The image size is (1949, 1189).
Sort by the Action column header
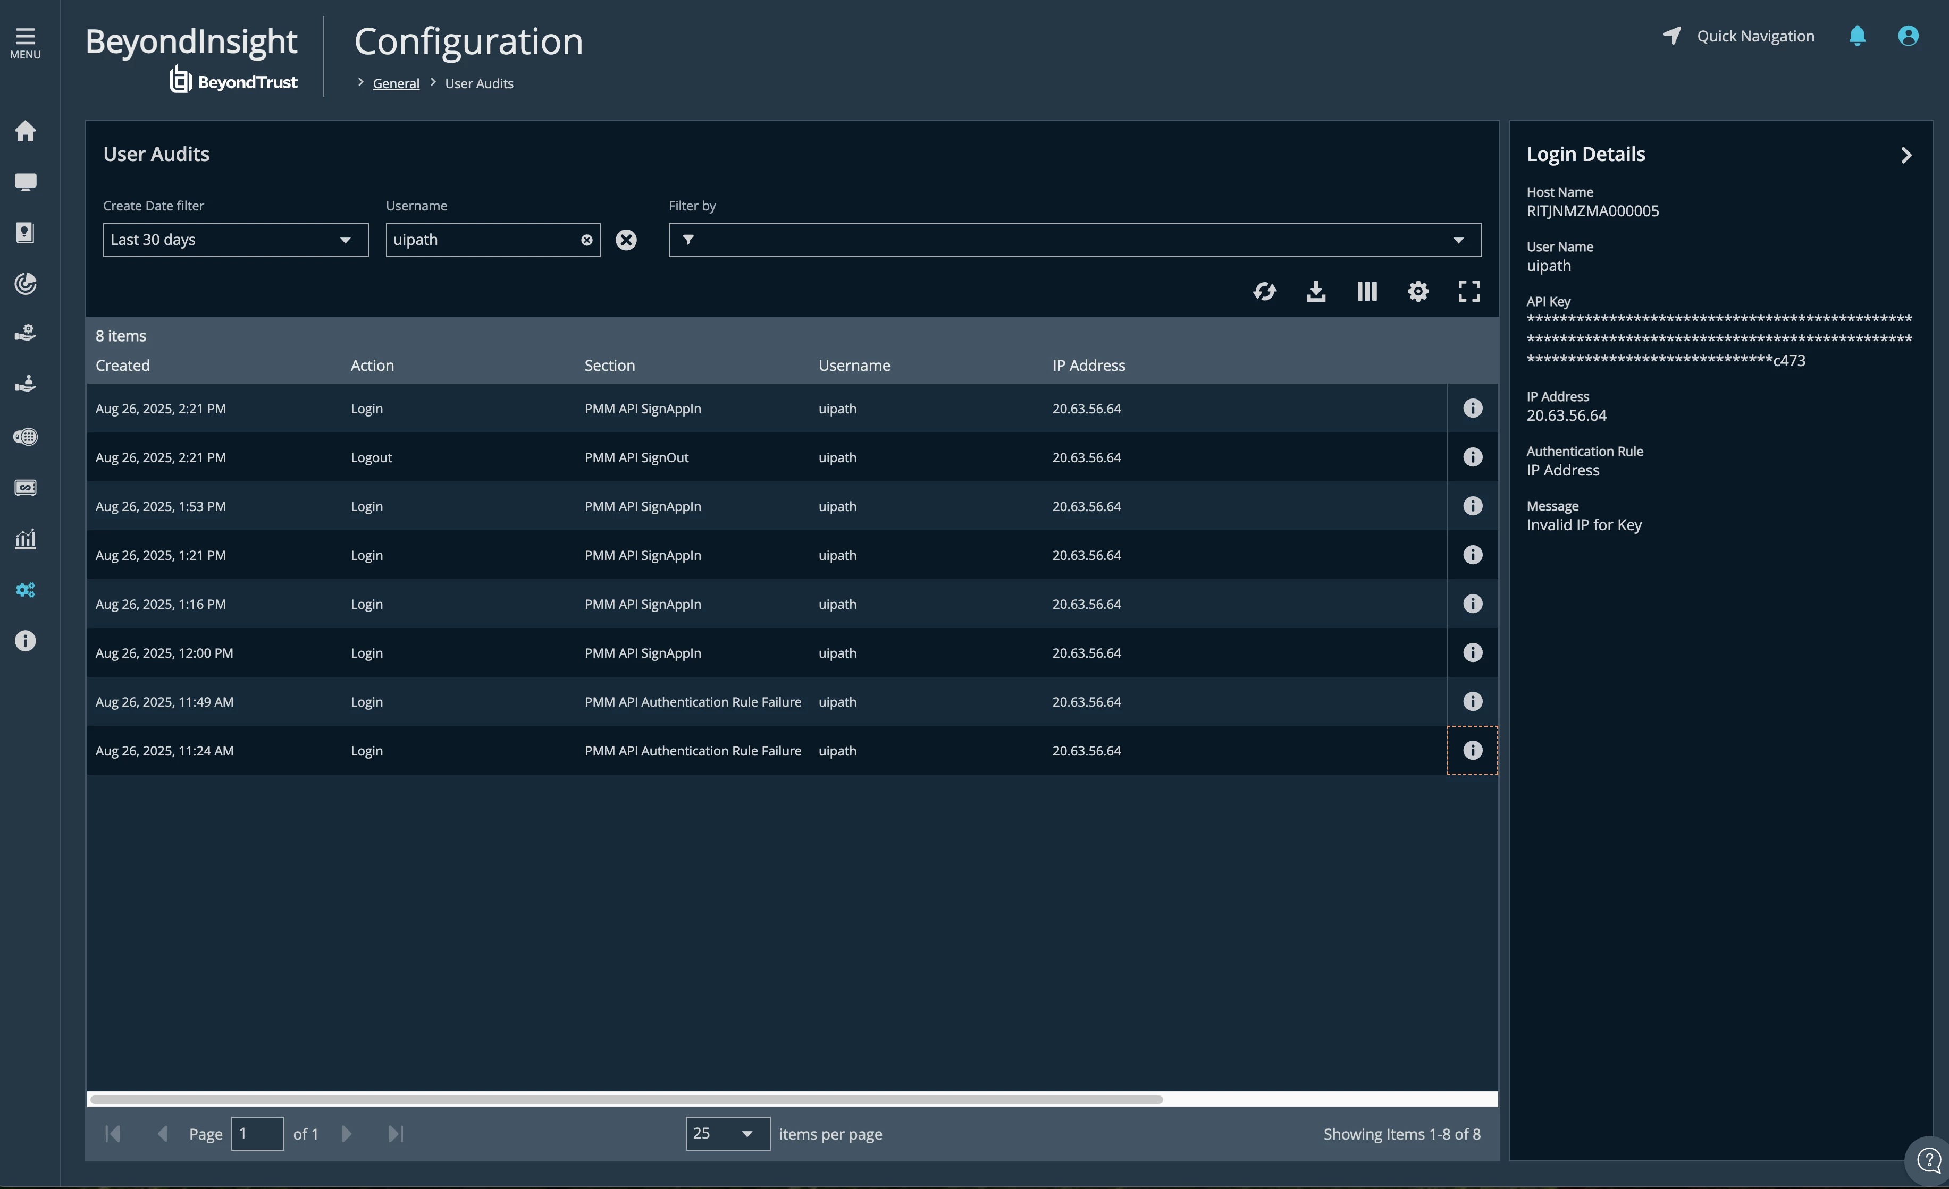[372, 366]
